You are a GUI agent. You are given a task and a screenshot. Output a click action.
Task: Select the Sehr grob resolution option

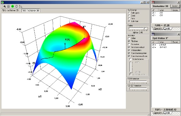point(129,13)
